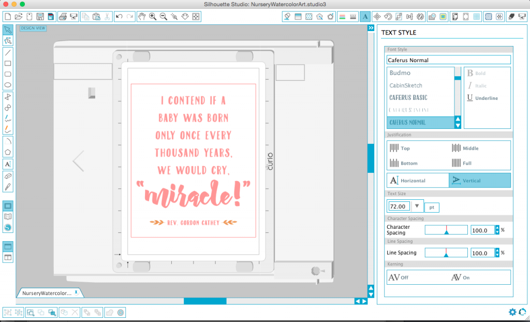Set justification to Middle
Image resolution: width=530 pixels, height=322 pixels.
(465, 148)
